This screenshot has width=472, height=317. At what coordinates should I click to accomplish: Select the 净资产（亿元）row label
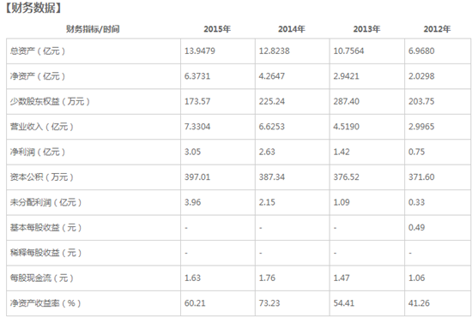pos(38,76)
